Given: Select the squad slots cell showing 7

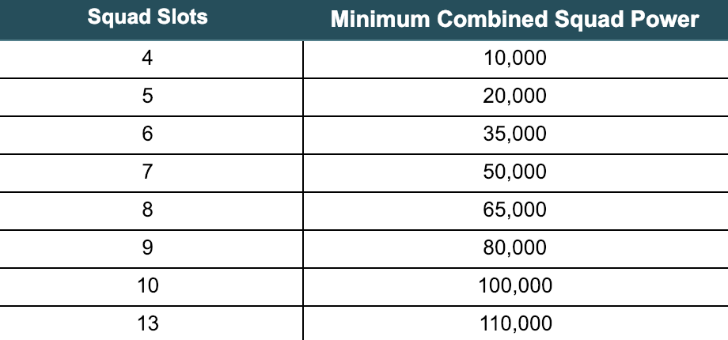Looking at the screenshot, I should tap(151, 173).
